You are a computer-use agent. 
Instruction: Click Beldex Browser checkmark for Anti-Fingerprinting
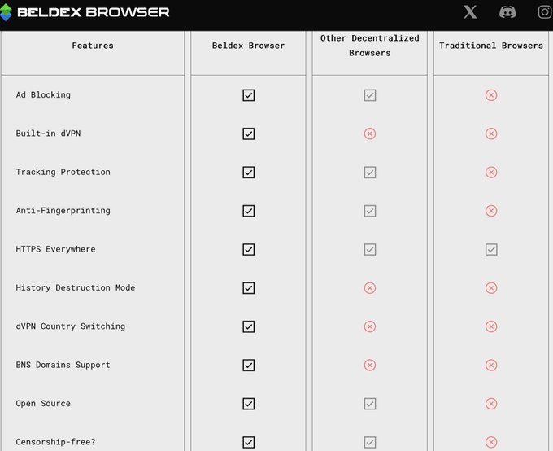coord(249,211)
